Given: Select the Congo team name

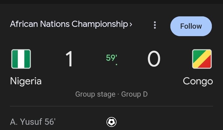Looking at the screenshot, I should coord(198,81).
